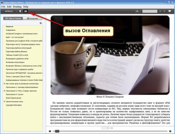Viewport: 175px width, 134px height.
Task: Switch to Table of Contents tab
Action: tap(13, 18)
